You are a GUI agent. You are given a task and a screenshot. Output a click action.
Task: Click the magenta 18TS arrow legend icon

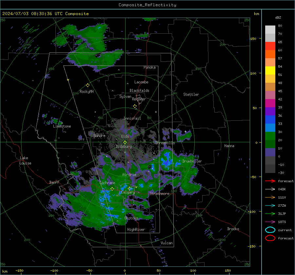pyautogui.click(x=270, y=222)
